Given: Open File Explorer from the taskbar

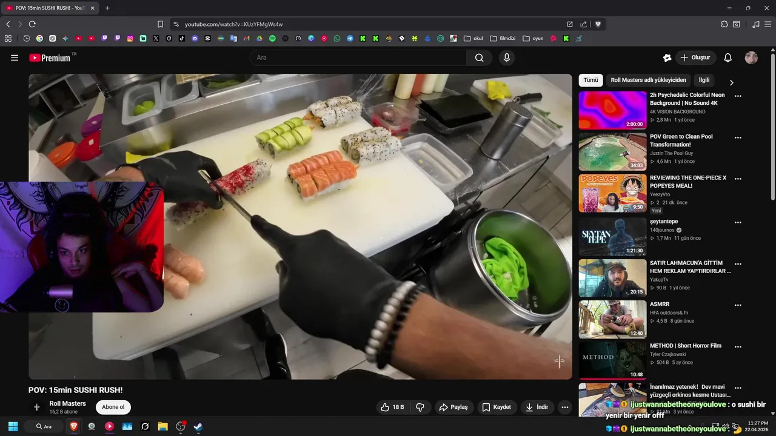Looking at the screenshot, I should click(x=162, y=426).
